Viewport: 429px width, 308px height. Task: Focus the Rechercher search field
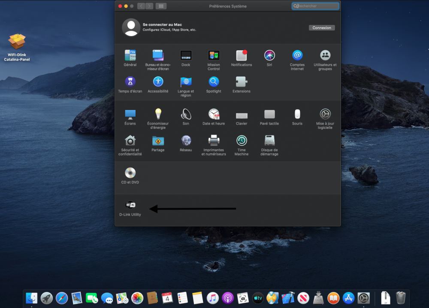point(315,6)
